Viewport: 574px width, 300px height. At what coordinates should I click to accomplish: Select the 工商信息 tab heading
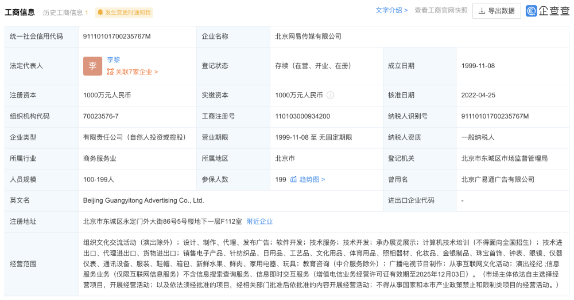pyautogui.click(x=20, y=13)
